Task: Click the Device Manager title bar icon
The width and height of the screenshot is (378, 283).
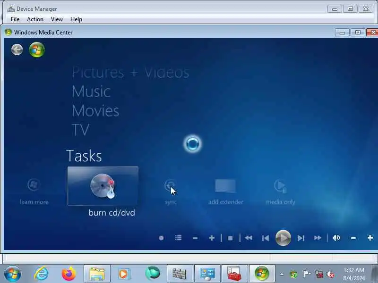Action: (11, 9)
